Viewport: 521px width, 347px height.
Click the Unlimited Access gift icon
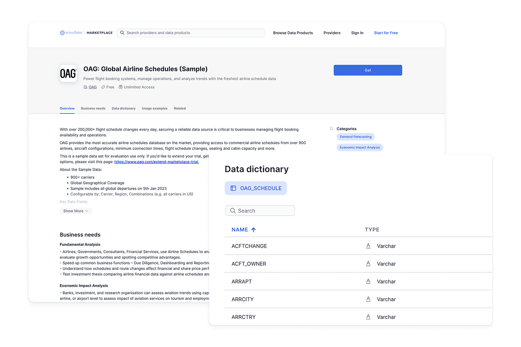coord(120,87)
